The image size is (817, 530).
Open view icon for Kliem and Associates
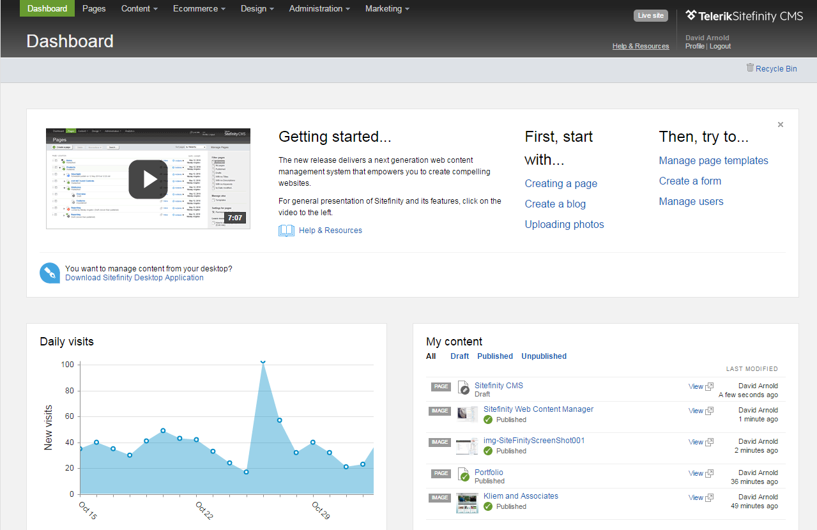tap(709, 498)
